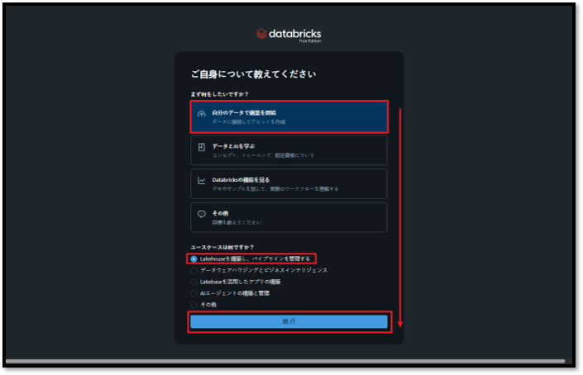Screen dimensions: 583x375
Task: Click the speech bubble icon for その他
Action: coord(201,214)
